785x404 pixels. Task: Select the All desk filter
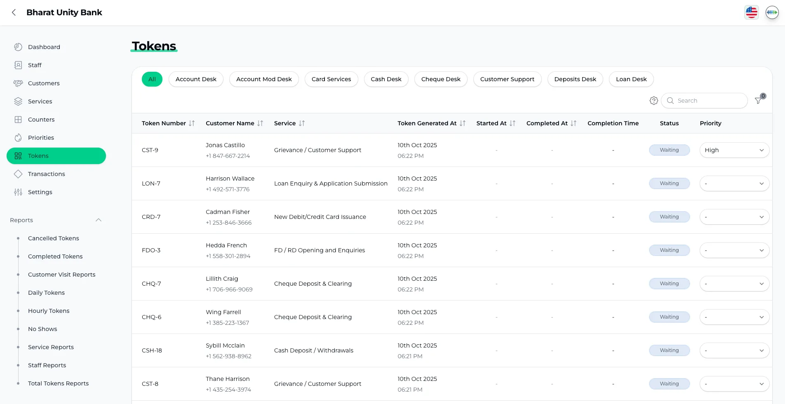click(152, 79)
